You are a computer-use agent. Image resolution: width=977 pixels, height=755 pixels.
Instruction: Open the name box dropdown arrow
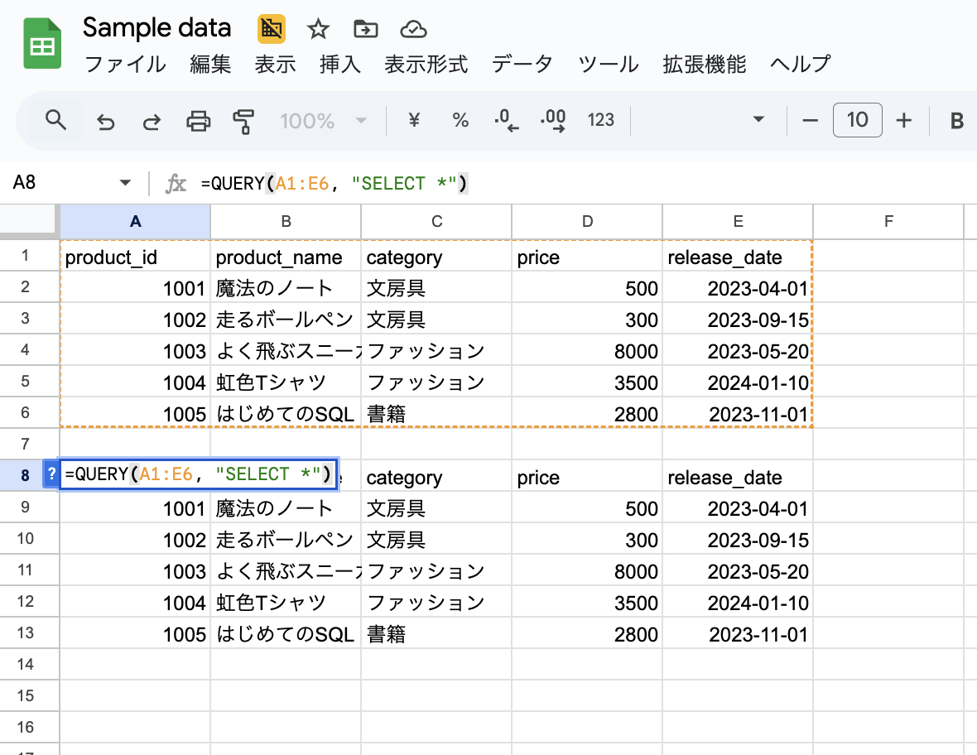(125, 183)
